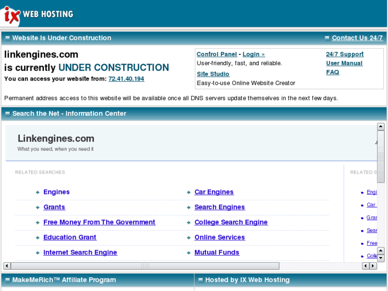
Task: Click arrow bullet next to Internet Search Engine
Action: tap(37, 253)
